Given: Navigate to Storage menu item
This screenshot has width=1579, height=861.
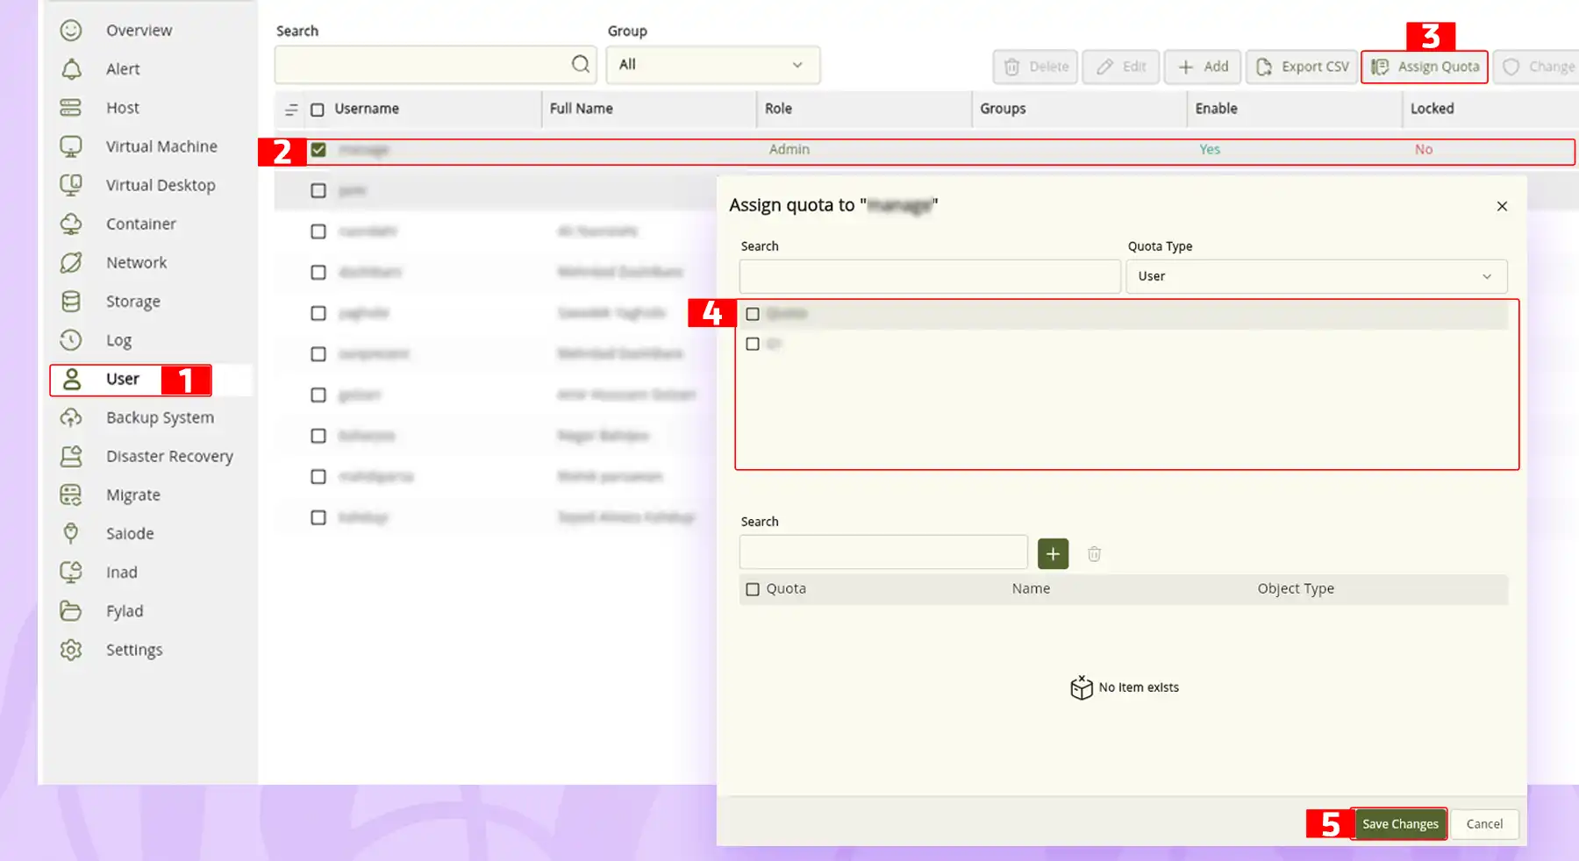Looking at the screenshot, I should (x=132, y=302).
